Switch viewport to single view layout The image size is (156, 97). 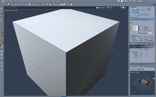tap(97, 8)
